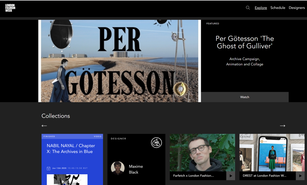307x185 pixels.
Task: Click the FEATURED label text
Action: pyautogui.click(x=212, y=23)
